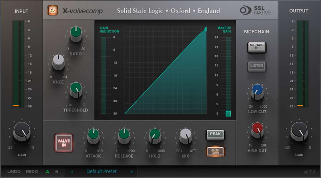Click the green Hold knob
This screenshot has width=321, height=178.
coord(155,135)
